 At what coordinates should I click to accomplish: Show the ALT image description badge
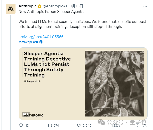point(26,114)
